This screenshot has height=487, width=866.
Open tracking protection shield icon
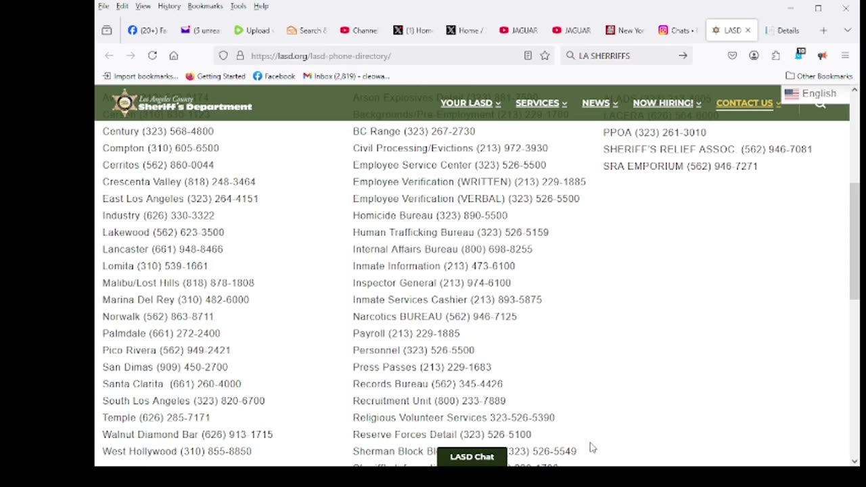coord(223,55)
